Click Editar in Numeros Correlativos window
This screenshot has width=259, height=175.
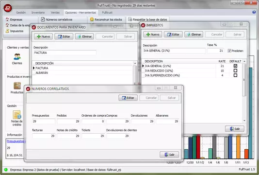(x=128, y=98)
